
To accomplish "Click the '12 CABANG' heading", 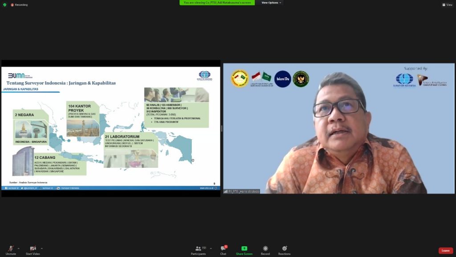I will coord(45,158).
